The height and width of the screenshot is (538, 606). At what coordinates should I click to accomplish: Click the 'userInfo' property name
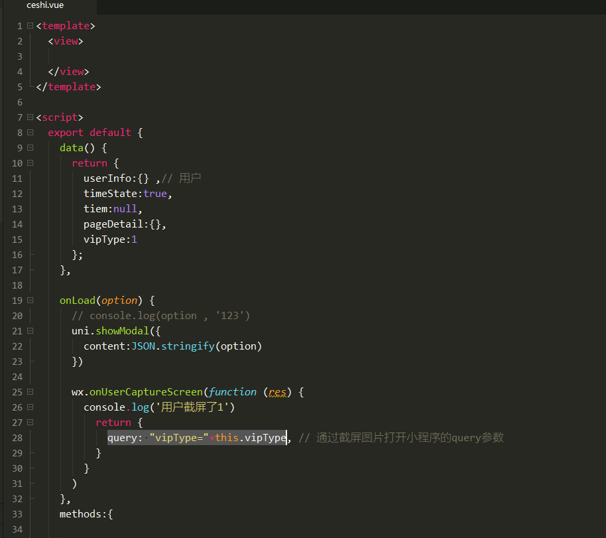point(107,178)
